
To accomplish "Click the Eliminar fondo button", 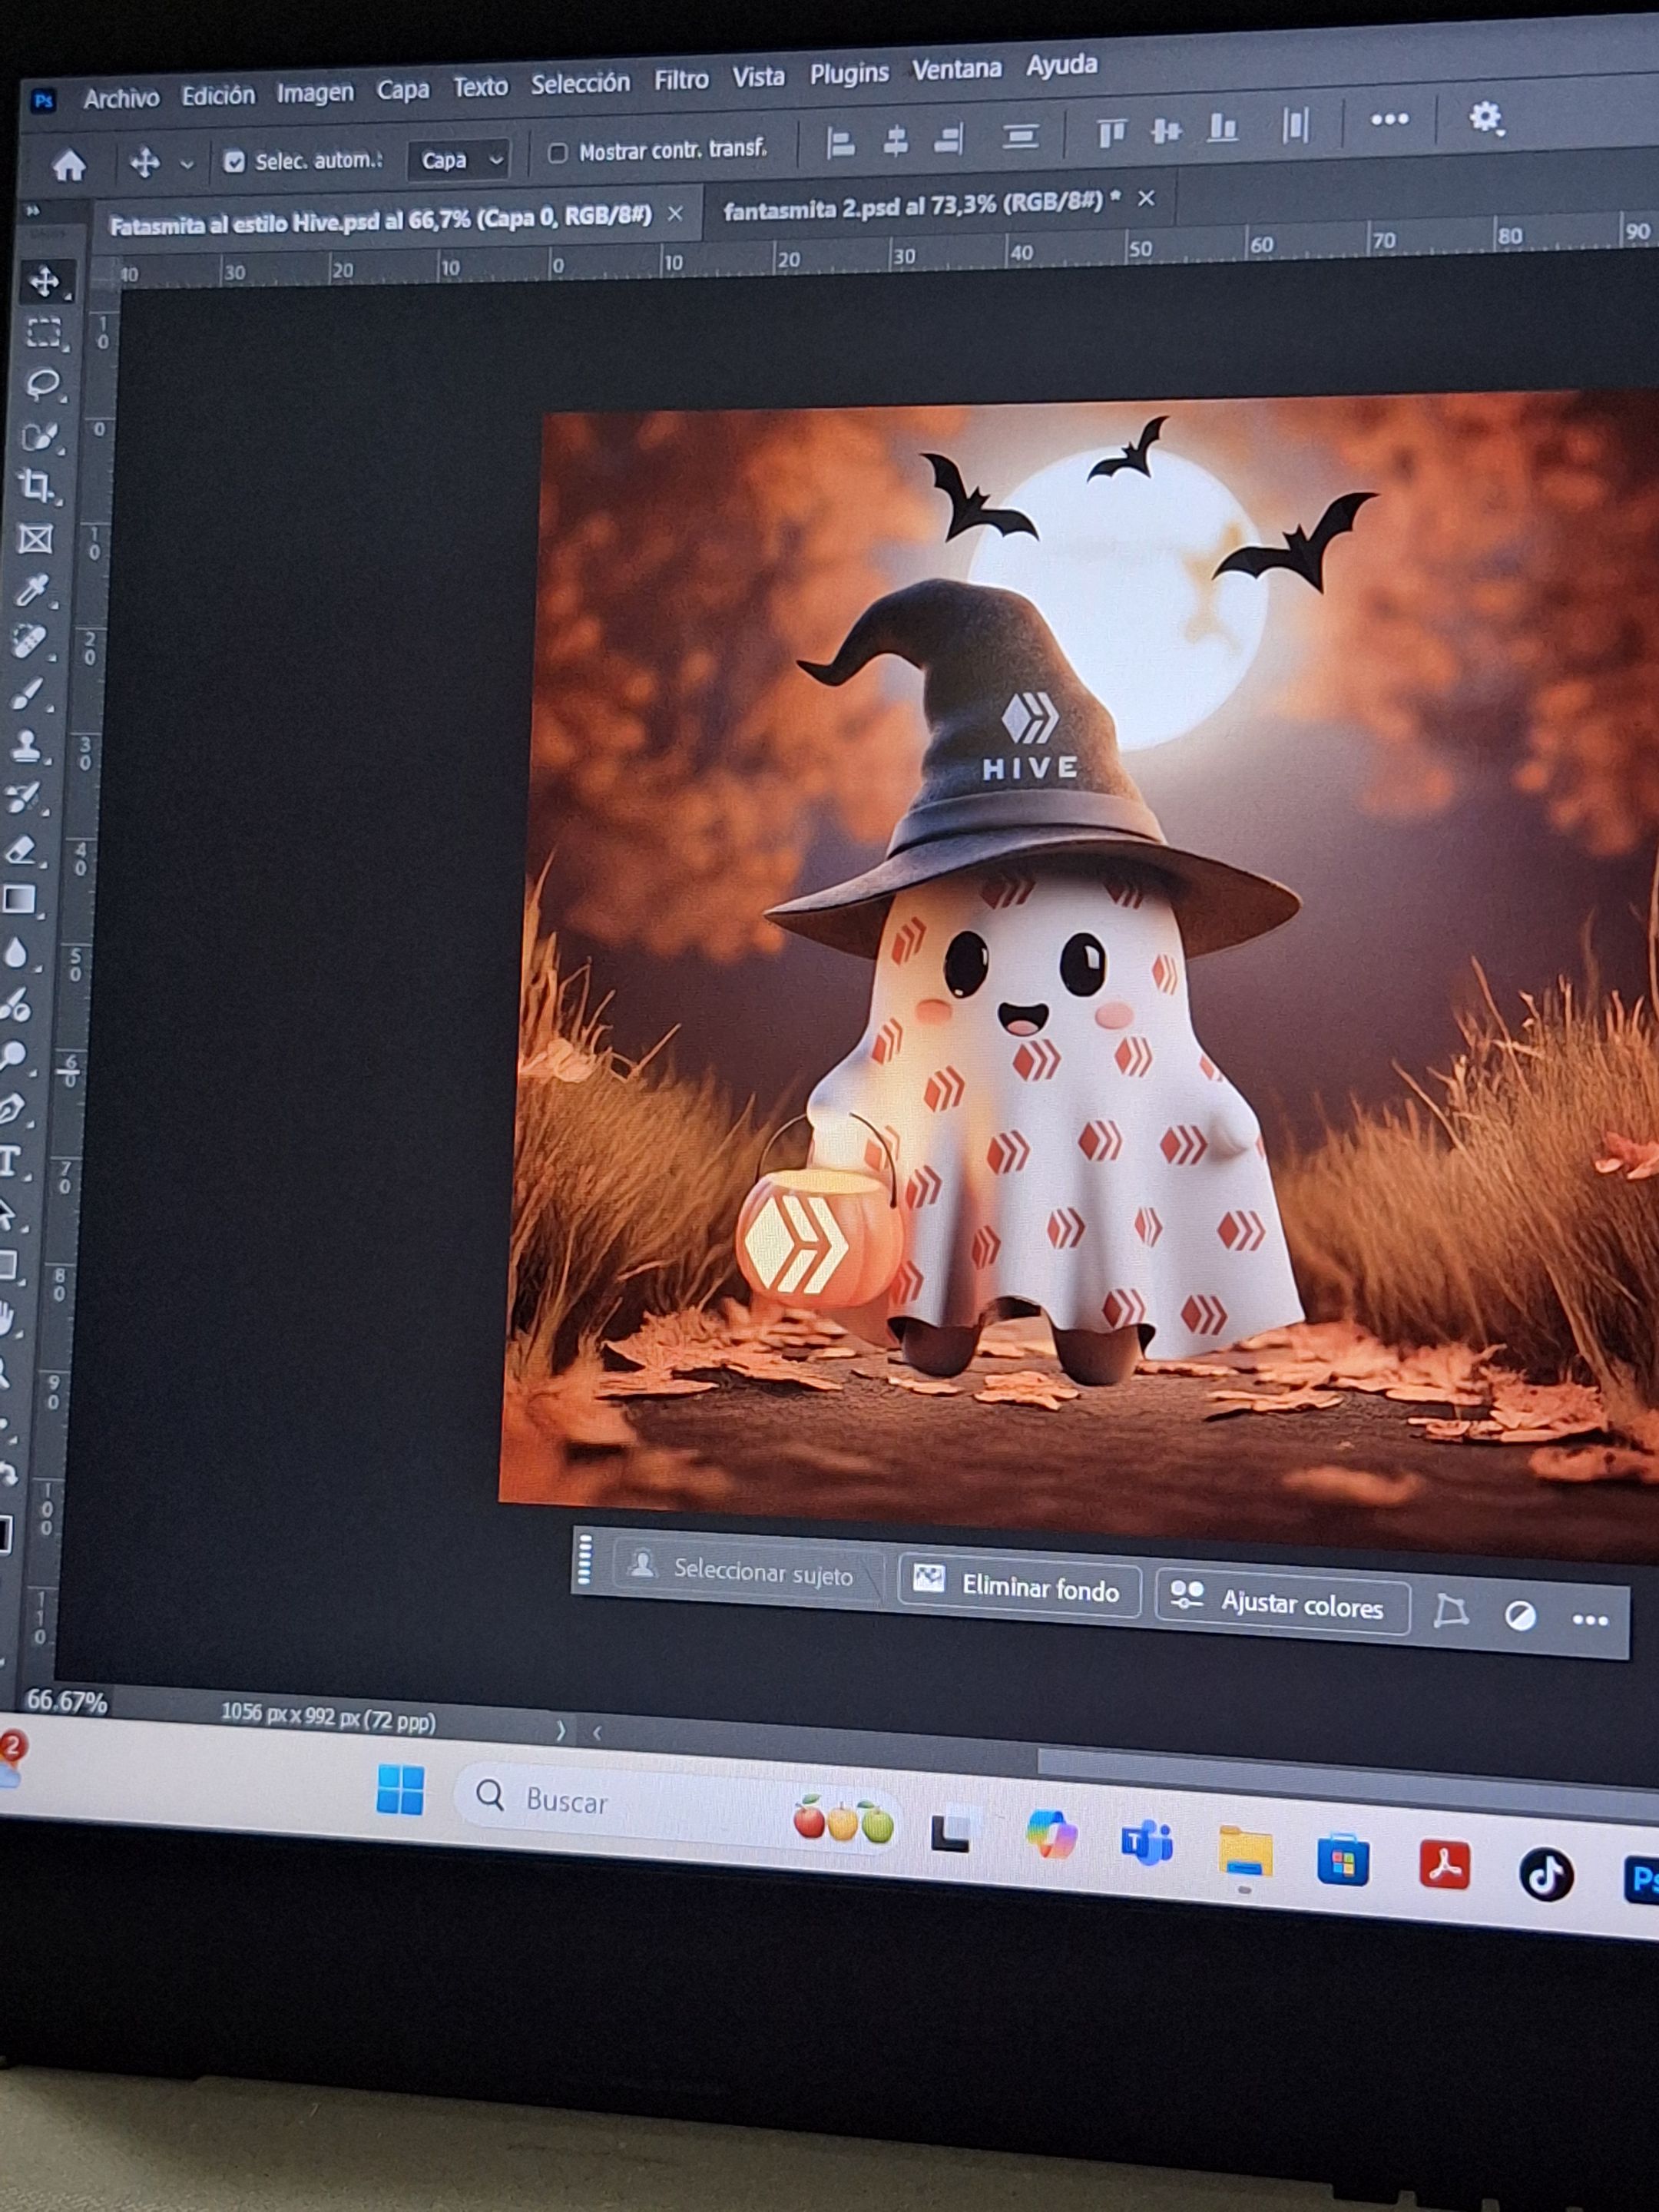I will pos(1019,1588).
